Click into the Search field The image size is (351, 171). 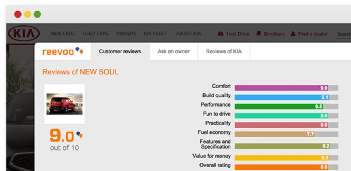click(x=344, y=34)
